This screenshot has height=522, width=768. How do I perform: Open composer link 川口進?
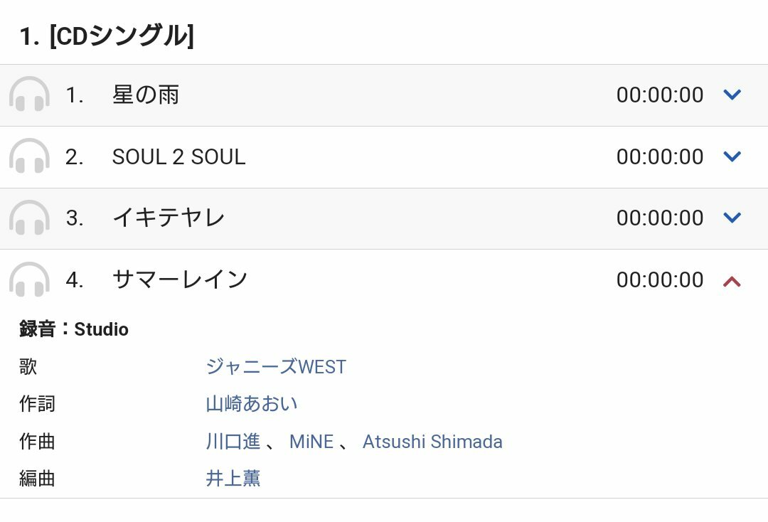coord(233,442)
